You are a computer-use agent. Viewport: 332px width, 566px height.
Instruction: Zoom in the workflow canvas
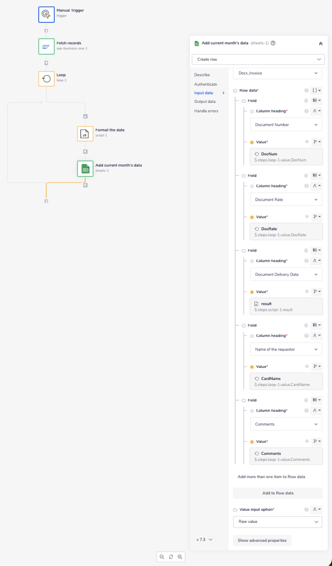coord(180,557)
